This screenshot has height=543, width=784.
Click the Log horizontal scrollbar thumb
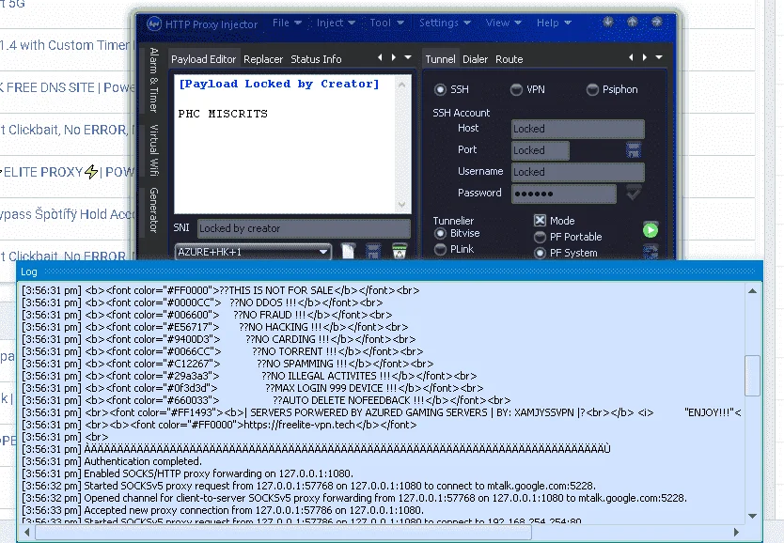tap(283, 532)
